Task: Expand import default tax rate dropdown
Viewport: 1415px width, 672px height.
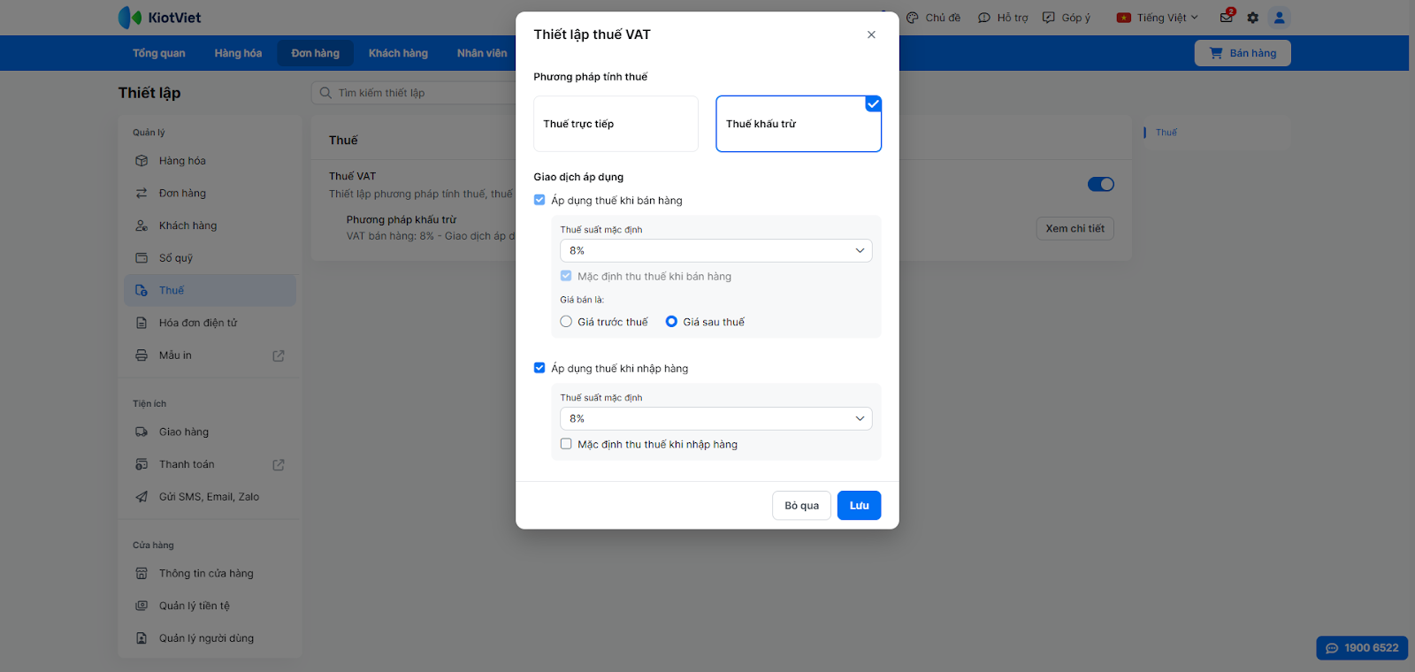Action: [x=715, y=419]
